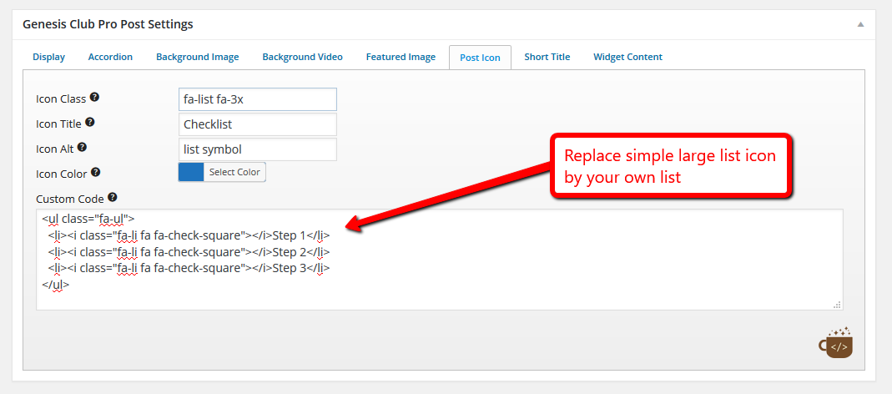Click into the Icon Title field
The height and width of the screenshot is (394, 892).
258,124
